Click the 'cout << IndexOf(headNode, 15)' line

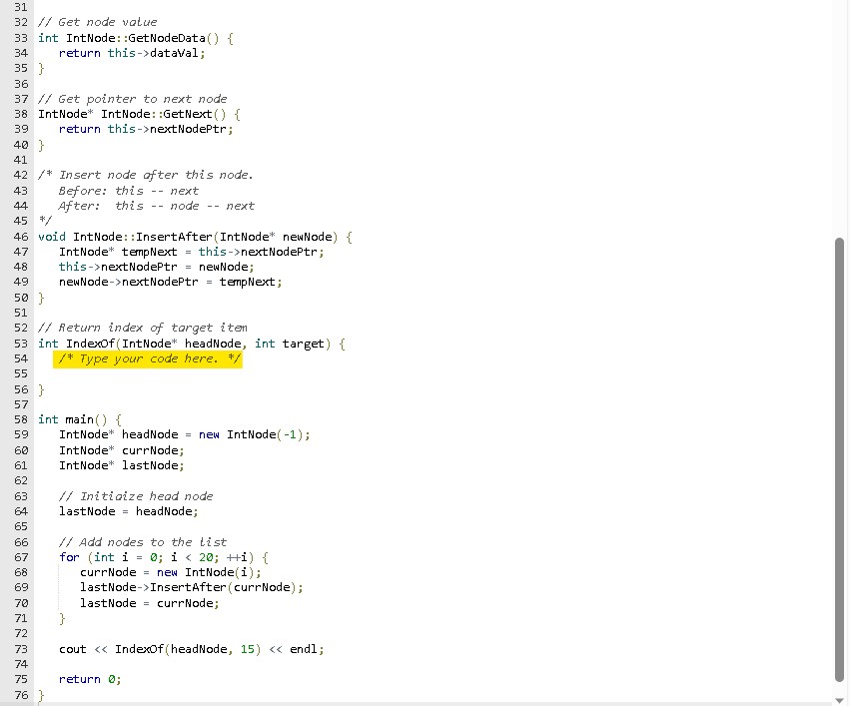[x=192, y=648]
